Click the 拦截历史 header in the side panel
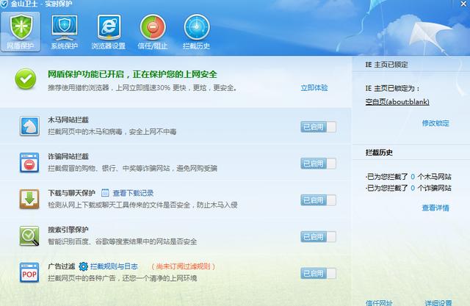The width and height of the screenshot is (470, 306). coord(379,153)
